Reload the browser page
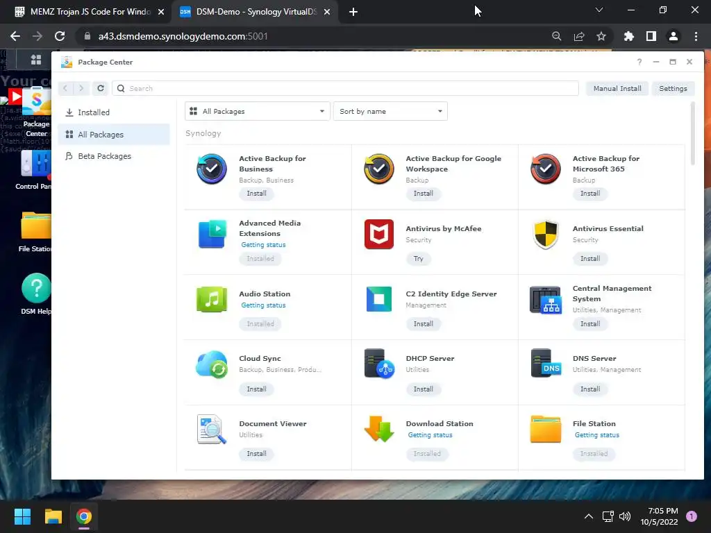Screen dimensions: 711x533 (x=60, y=36)
